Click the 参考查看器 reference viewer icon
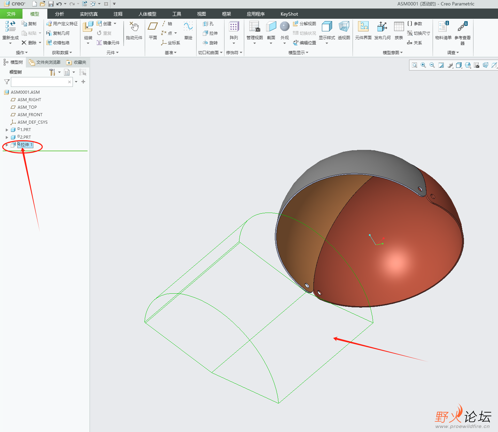 tap(462, 26)
